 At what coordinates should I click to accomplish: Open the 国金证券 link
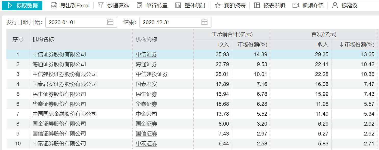point(146,124)
